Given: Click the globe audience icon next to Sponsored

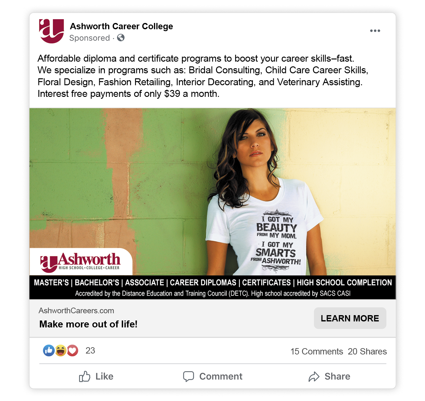Looking at the screenshot, I should (x=121, y=38).
